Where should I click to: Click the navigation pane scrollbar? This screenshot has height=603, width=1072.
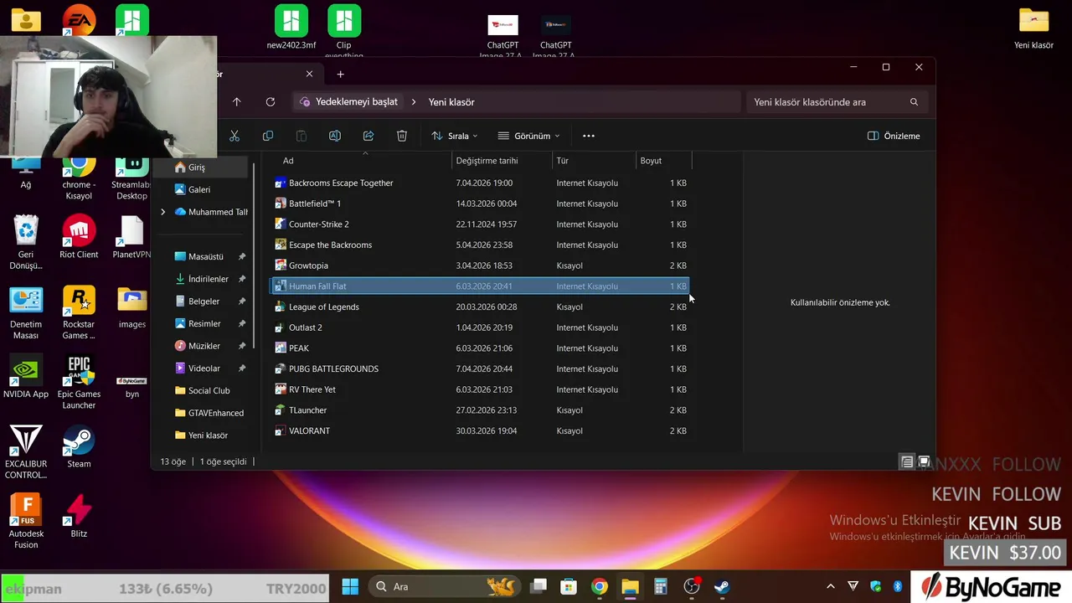click(x=254, y=255)
